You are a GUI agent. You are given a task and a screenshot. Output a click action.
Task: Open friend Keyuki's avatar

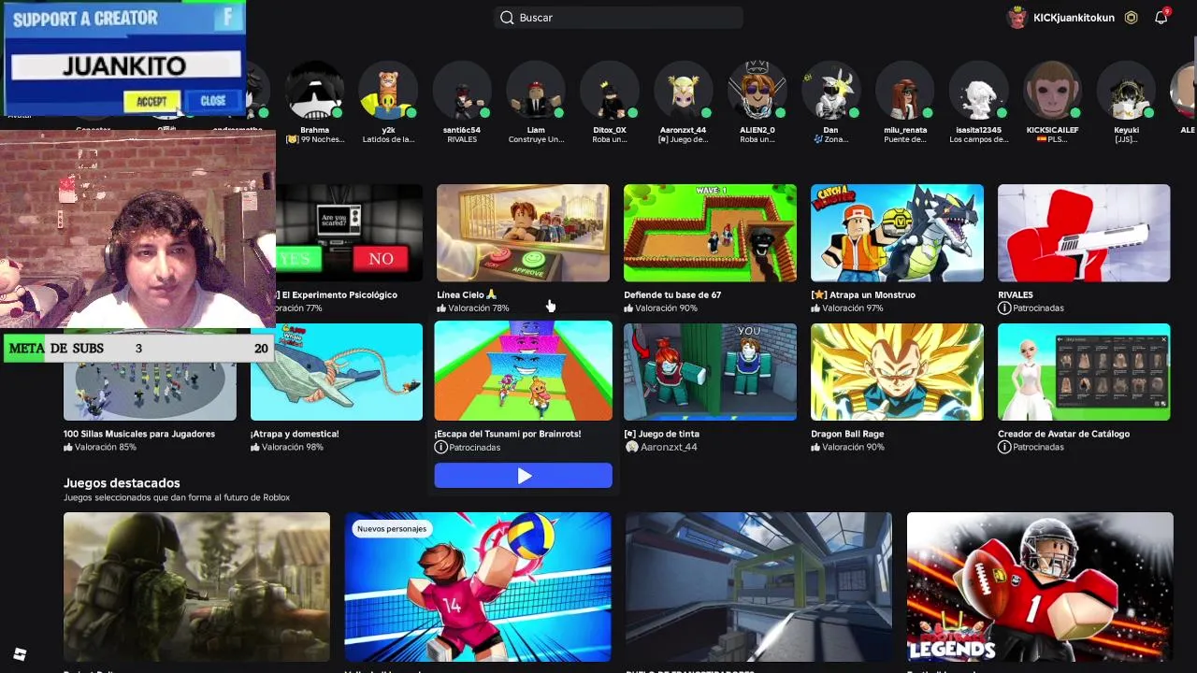coord(1126,92)
